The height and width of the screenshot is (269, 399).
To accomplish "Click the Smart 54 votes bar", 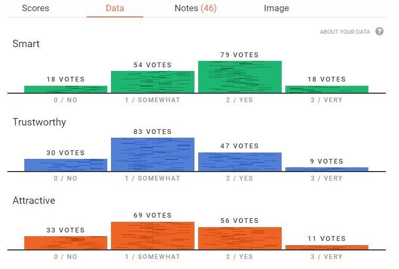I will pos(153,82).
